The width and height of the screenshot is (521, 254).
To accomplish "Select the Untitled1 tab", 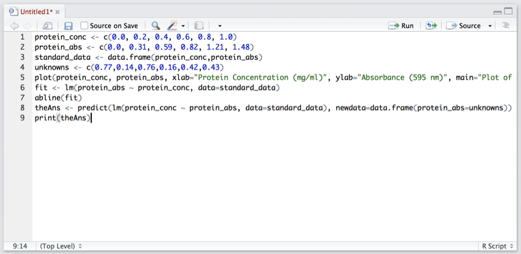I will click(x=36, y=12).
